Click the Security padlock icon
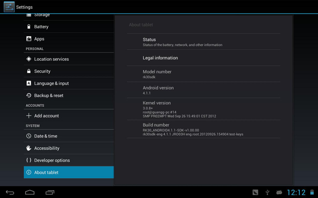The width and height of the screenshot is (318, 198). tap(29, 71)
